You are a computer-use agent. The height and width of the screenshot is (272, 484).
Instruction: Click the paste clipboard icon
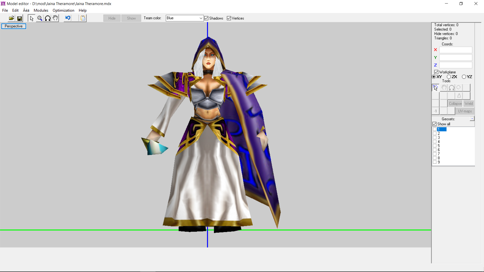pyautogui.click(x=83, y=18)
